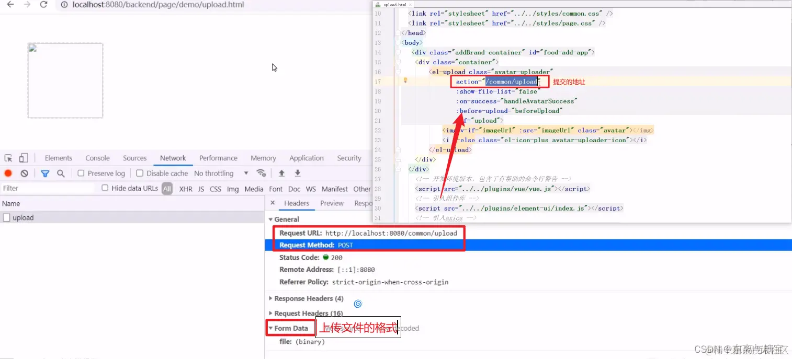Activate DevTools inspect element picker

coord(8,158)
